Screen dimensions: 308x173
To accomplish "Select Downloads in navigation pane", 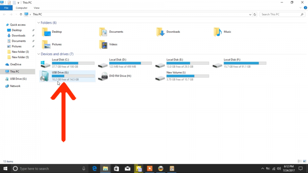I will (18, 35).
